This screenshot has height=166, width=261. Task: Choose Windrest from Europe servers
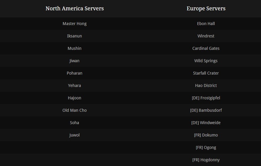tap(206, 36)
